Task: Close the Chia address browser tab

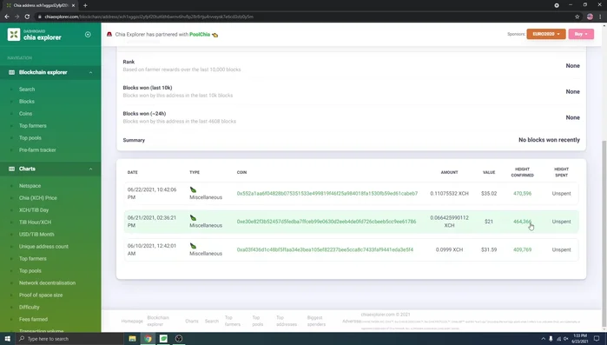Action: [x=73, y=5]
